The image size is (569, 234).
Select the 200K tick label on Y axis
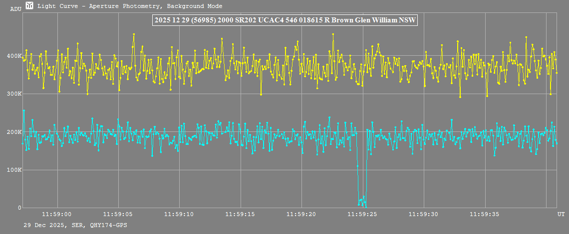(14, 132)
